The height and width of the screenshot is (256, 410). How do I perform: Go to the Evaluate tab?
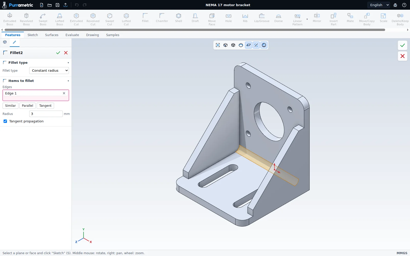(x=72, y=35)
